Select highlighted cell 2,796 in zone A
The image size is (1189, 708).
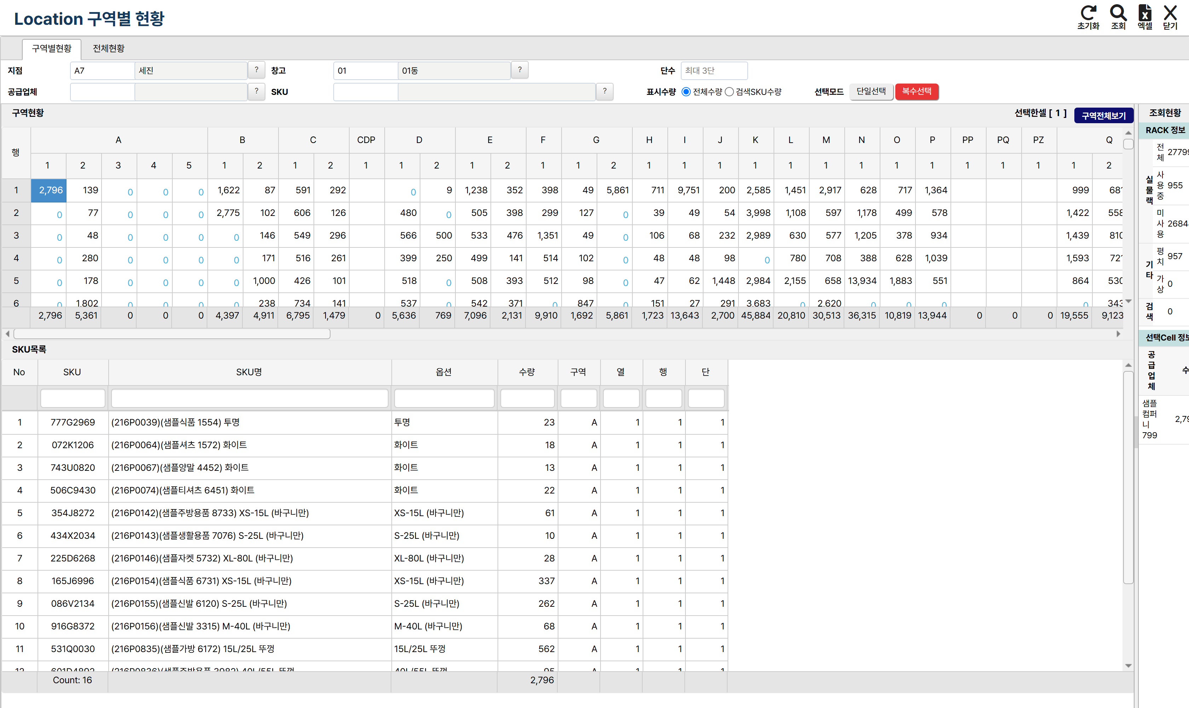48,190
